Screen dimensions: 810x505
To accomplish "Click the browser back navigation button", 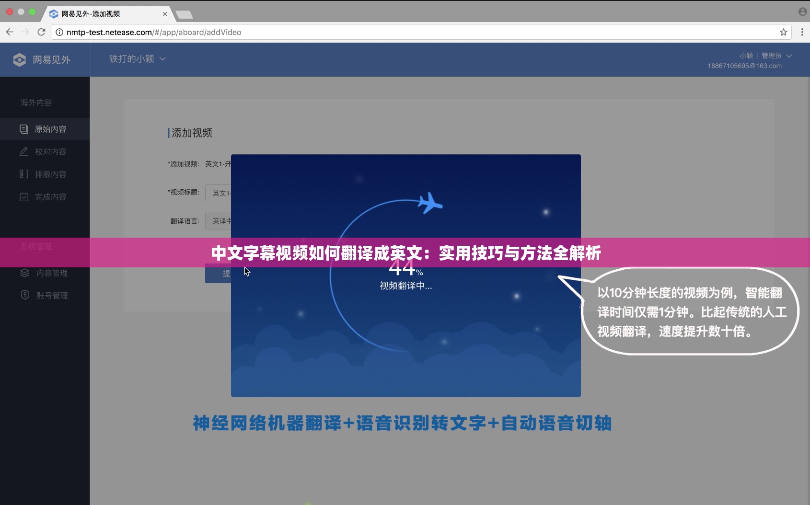I will pyautogui.click(x=10, y=32).
